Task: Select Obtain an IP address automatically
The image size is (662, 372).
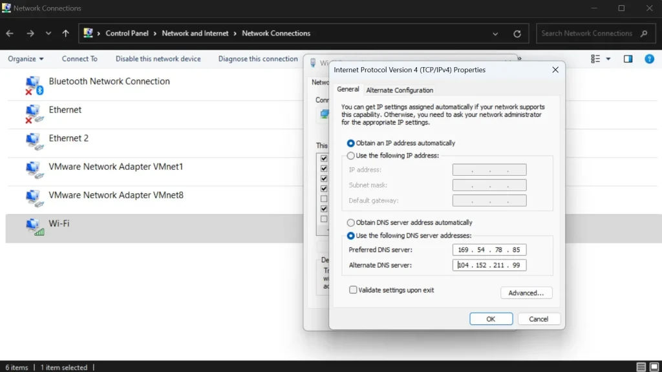Action: click(351, 143)
